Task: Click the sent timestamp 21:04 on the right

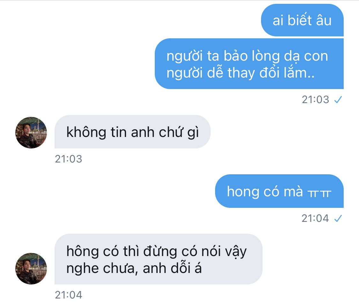Action: pos(315,218)
